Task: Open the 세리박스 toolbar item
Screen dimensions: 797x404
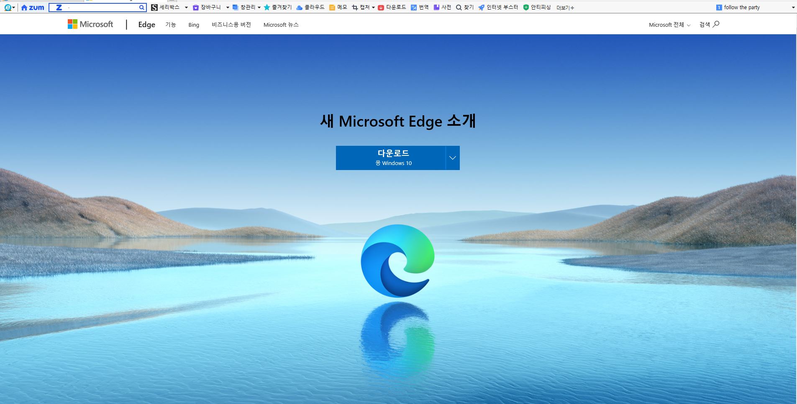Action: [166, 8]
